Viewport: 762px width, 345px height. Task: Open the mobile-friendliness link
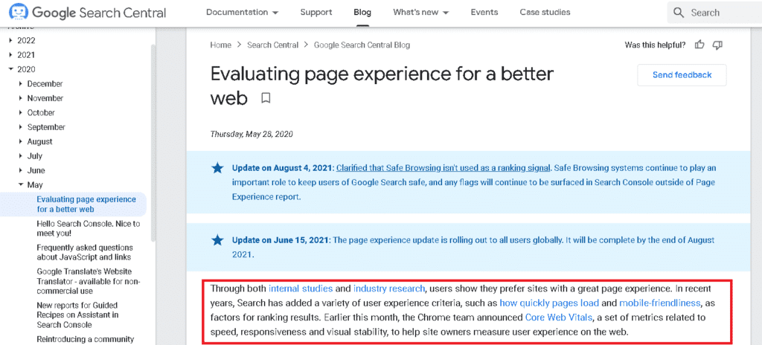point(659,303)
